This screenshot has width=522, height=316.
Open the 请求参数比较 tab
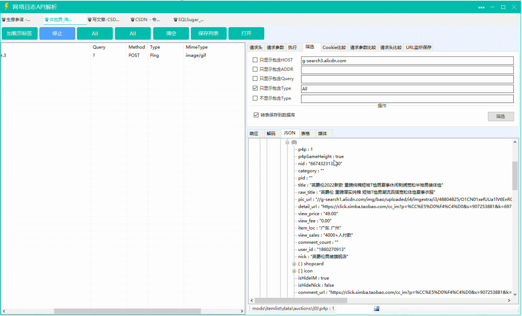point(363,48)
